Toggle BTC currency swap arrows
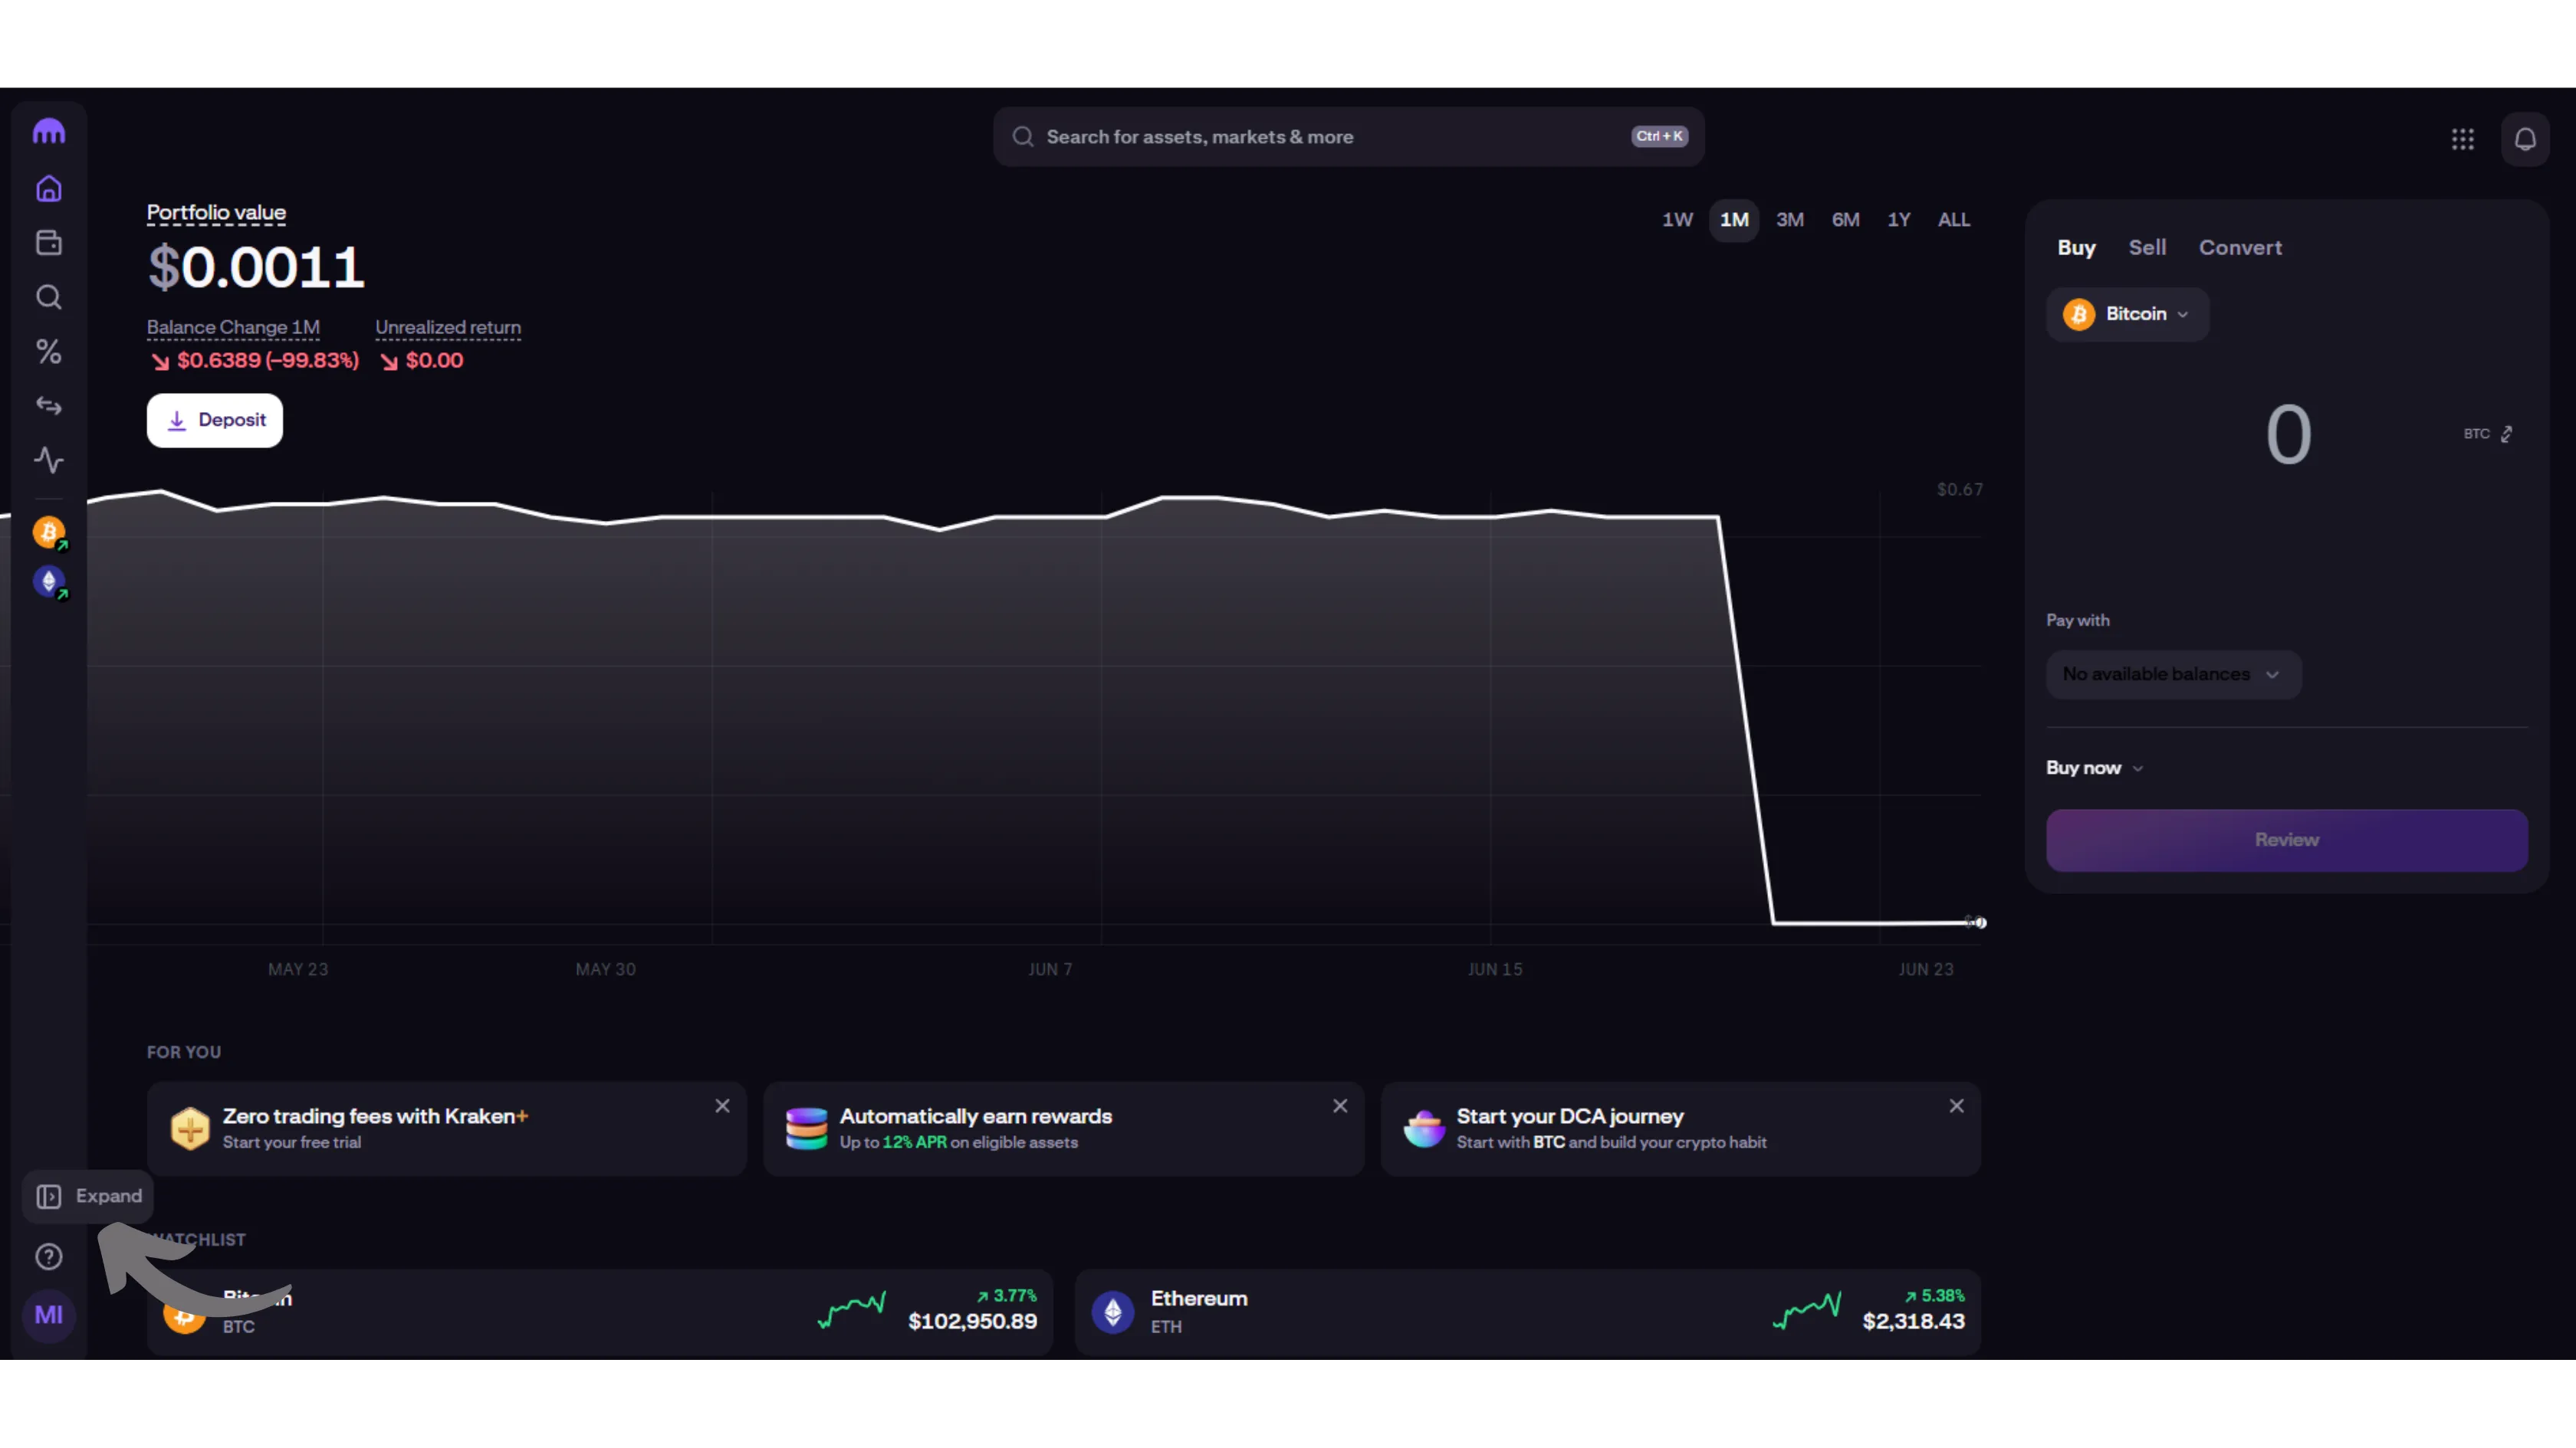Viewport: 2576px width, 1448px height. coord(2506,434)
